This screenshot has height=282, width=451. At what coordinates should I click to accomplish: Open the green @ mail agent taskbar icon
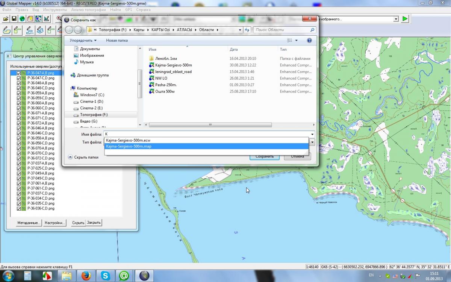pos(124,276)
